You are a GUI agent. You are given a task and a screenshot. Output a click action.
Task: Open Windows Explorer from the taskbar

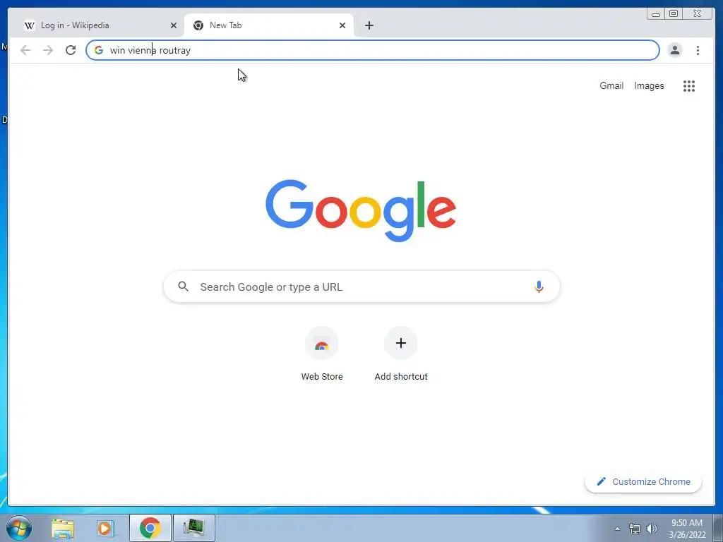(63, 528)
